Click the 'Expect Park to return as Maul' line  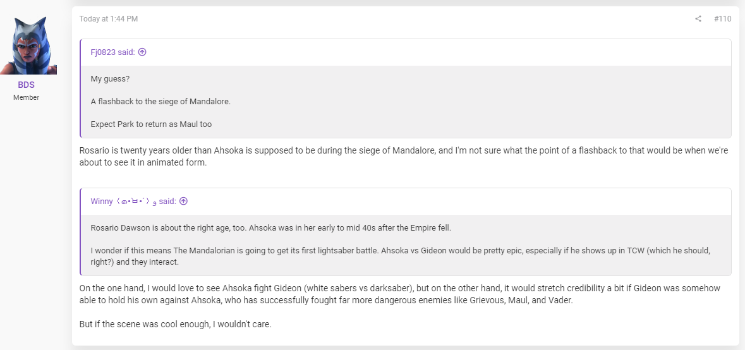(x=151, y=124)
